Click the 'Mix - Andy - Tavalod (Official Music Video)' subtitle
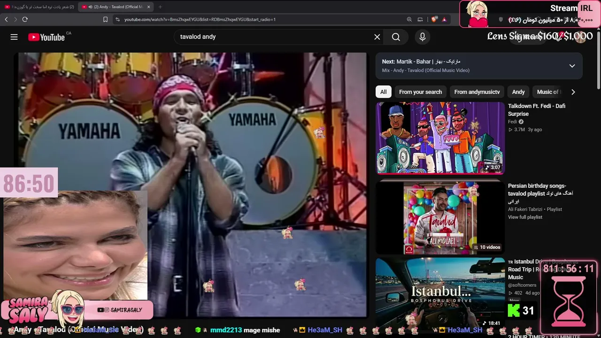 coord(426,70)
